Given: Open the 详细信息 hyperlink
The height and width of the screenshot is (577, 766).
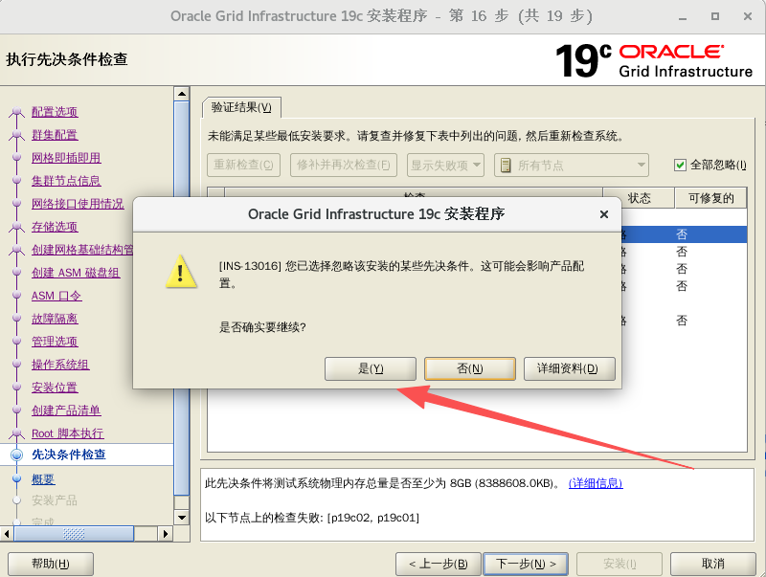Looking at the screenshot, I should coord(596,483).
